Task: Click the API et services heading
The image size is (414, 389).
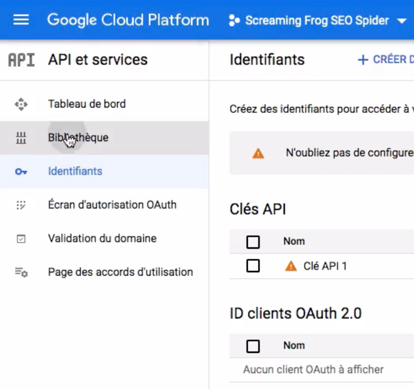Action: pyautogui.click(x=97, y=60)
